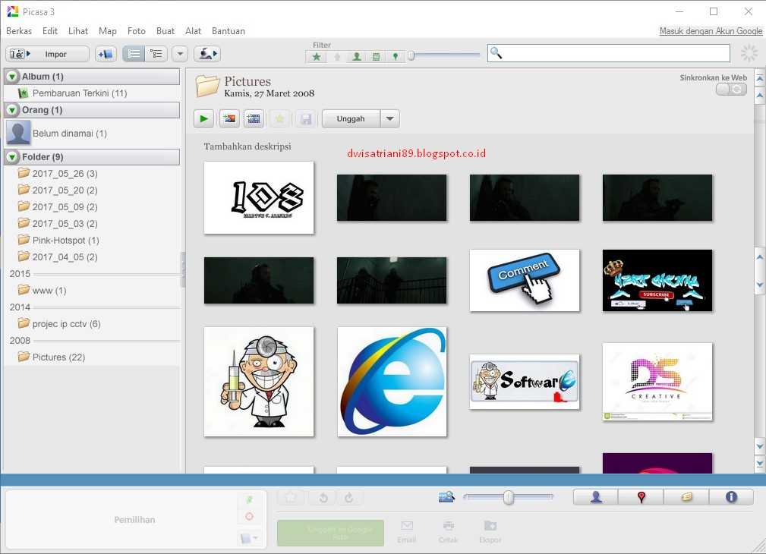Image resolution: width=766 pixels, height=554 pixels.
Task: Open the projec ip cctv (6) folder
Action: (x=67, y=323)
